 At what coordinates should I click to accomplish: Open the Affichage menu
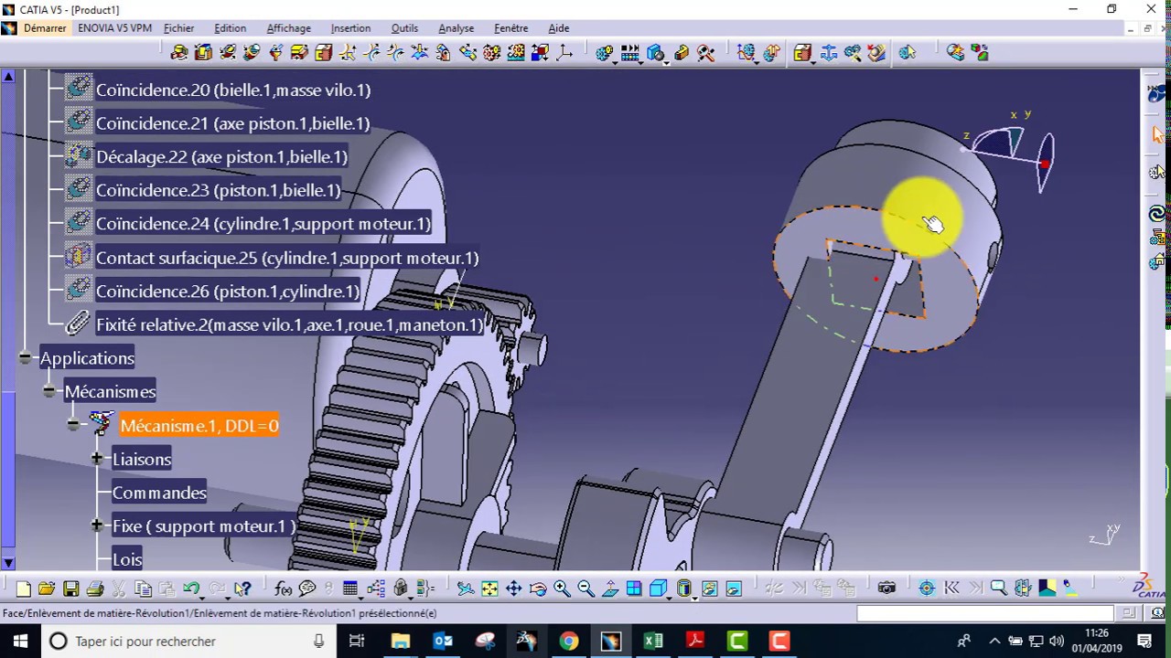pyautogui.click(x=288, y=28)
